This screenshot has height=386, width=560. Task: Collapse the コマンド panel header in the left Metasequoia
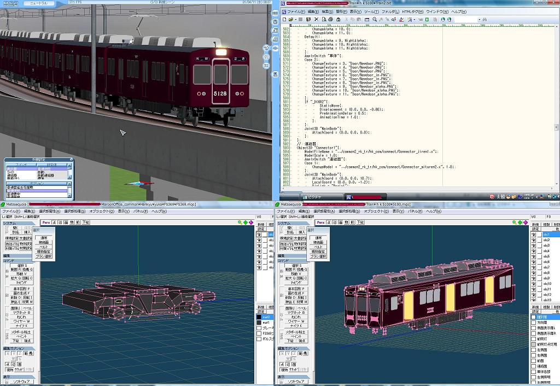18,261
